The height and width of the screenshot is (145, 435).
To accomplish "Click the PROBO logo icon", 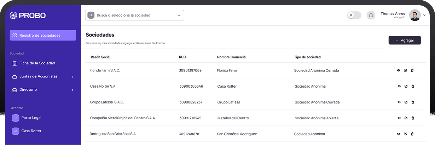I will pyautogui.click(x=13, y=15).
